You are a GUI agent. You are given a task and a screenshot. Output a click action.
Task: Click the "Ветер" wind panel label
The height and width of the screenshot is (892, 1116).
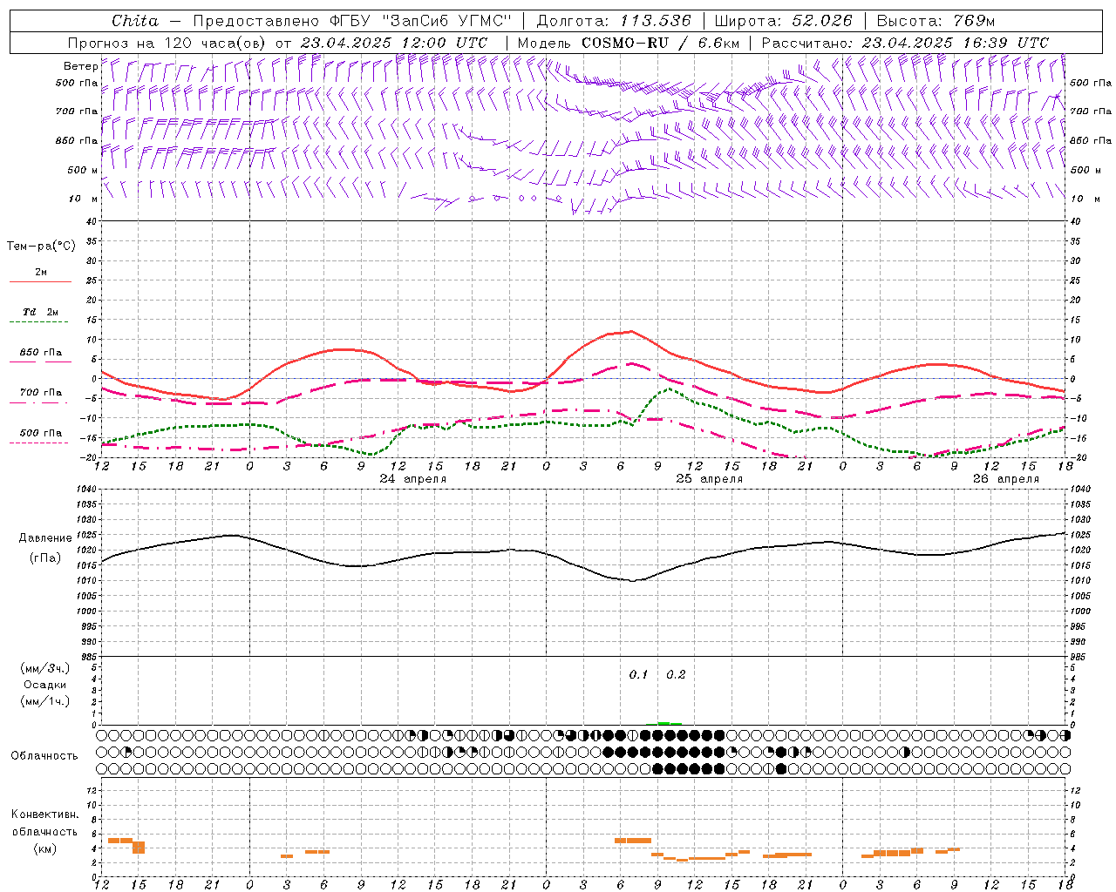tap(81, 66)
